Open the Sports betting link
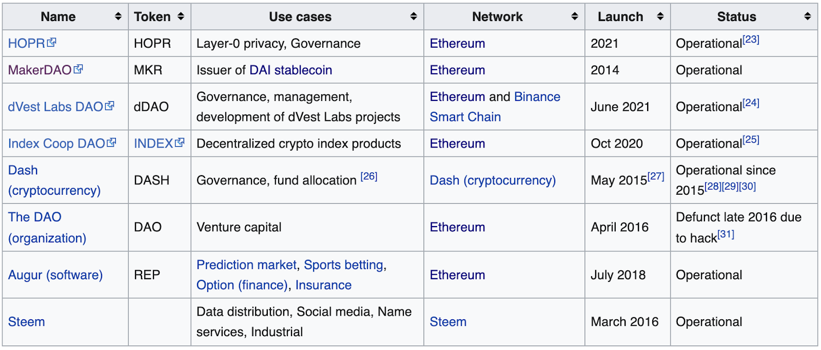 344,265
